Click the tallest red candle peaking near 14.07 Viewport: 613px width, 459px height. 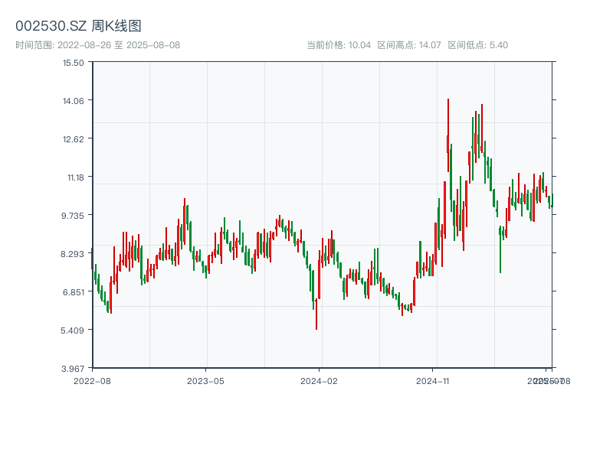tap(448, 135)
